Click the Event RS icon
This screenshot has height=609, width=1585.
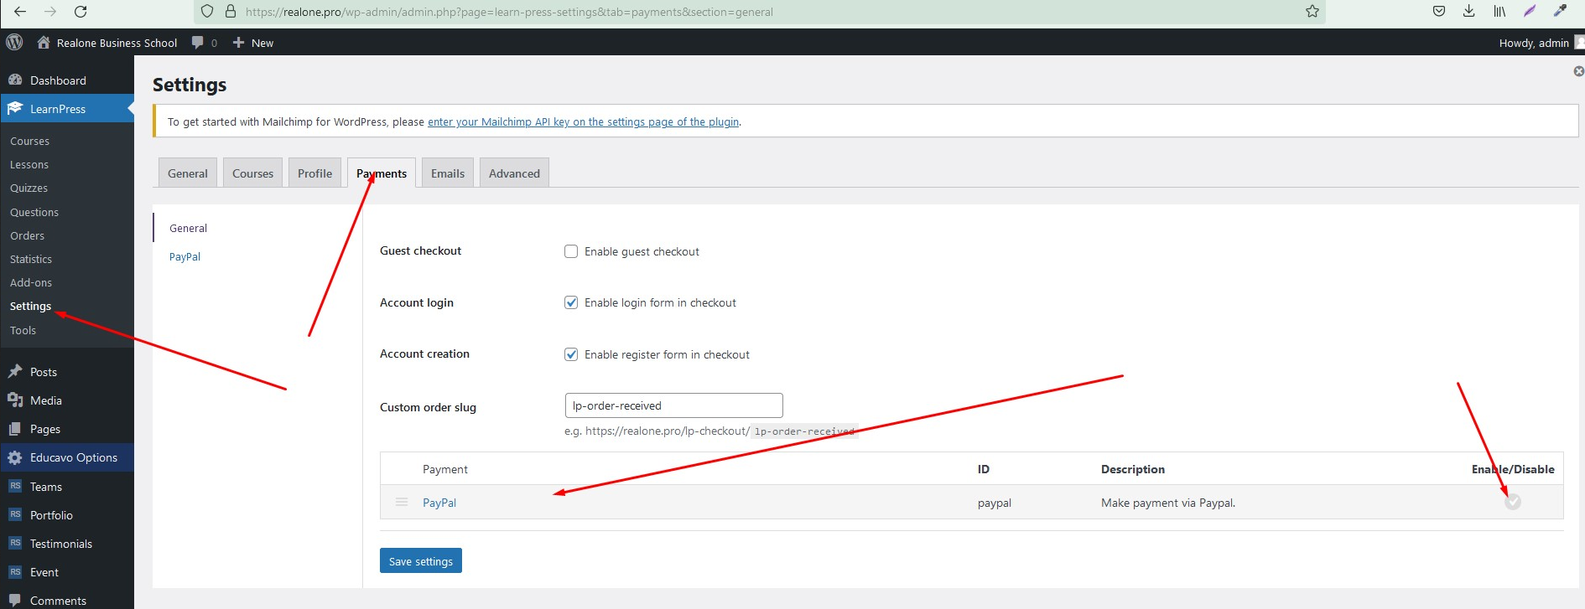click(15, 571)
